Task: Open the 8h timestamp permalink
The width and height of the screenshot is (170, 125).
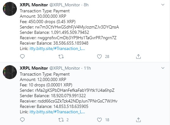Action: (86, 5)
